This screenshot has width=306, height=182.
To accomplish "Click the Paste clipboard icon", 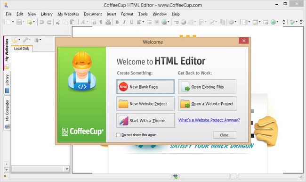I will point(72,22).
